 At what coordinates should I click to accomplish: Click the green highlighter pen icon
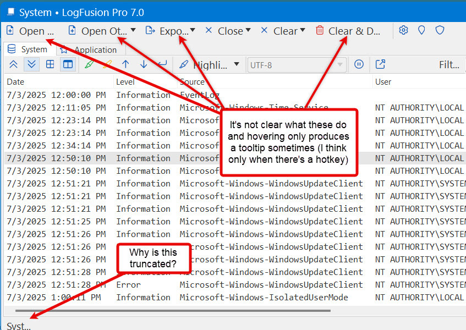click(89, 64)
